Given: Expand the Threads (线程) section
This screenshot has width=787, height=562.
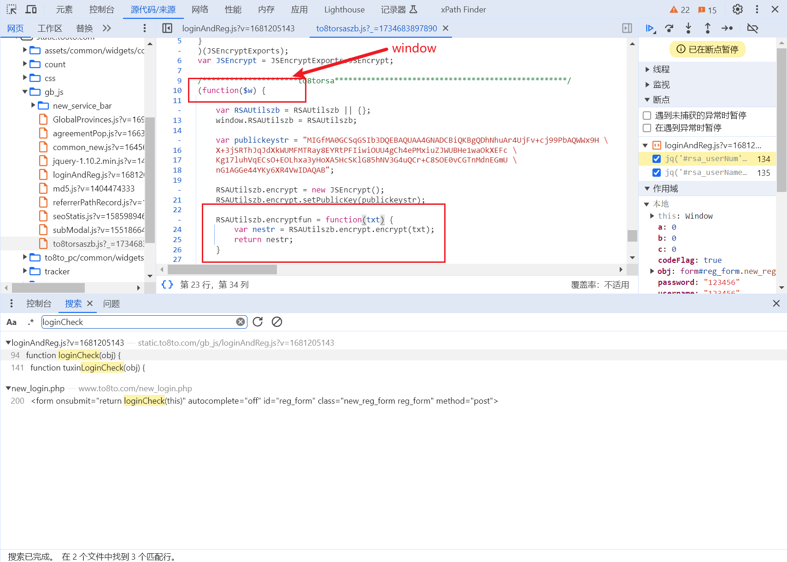Looking at the screenshot, I should coord(647,69).
